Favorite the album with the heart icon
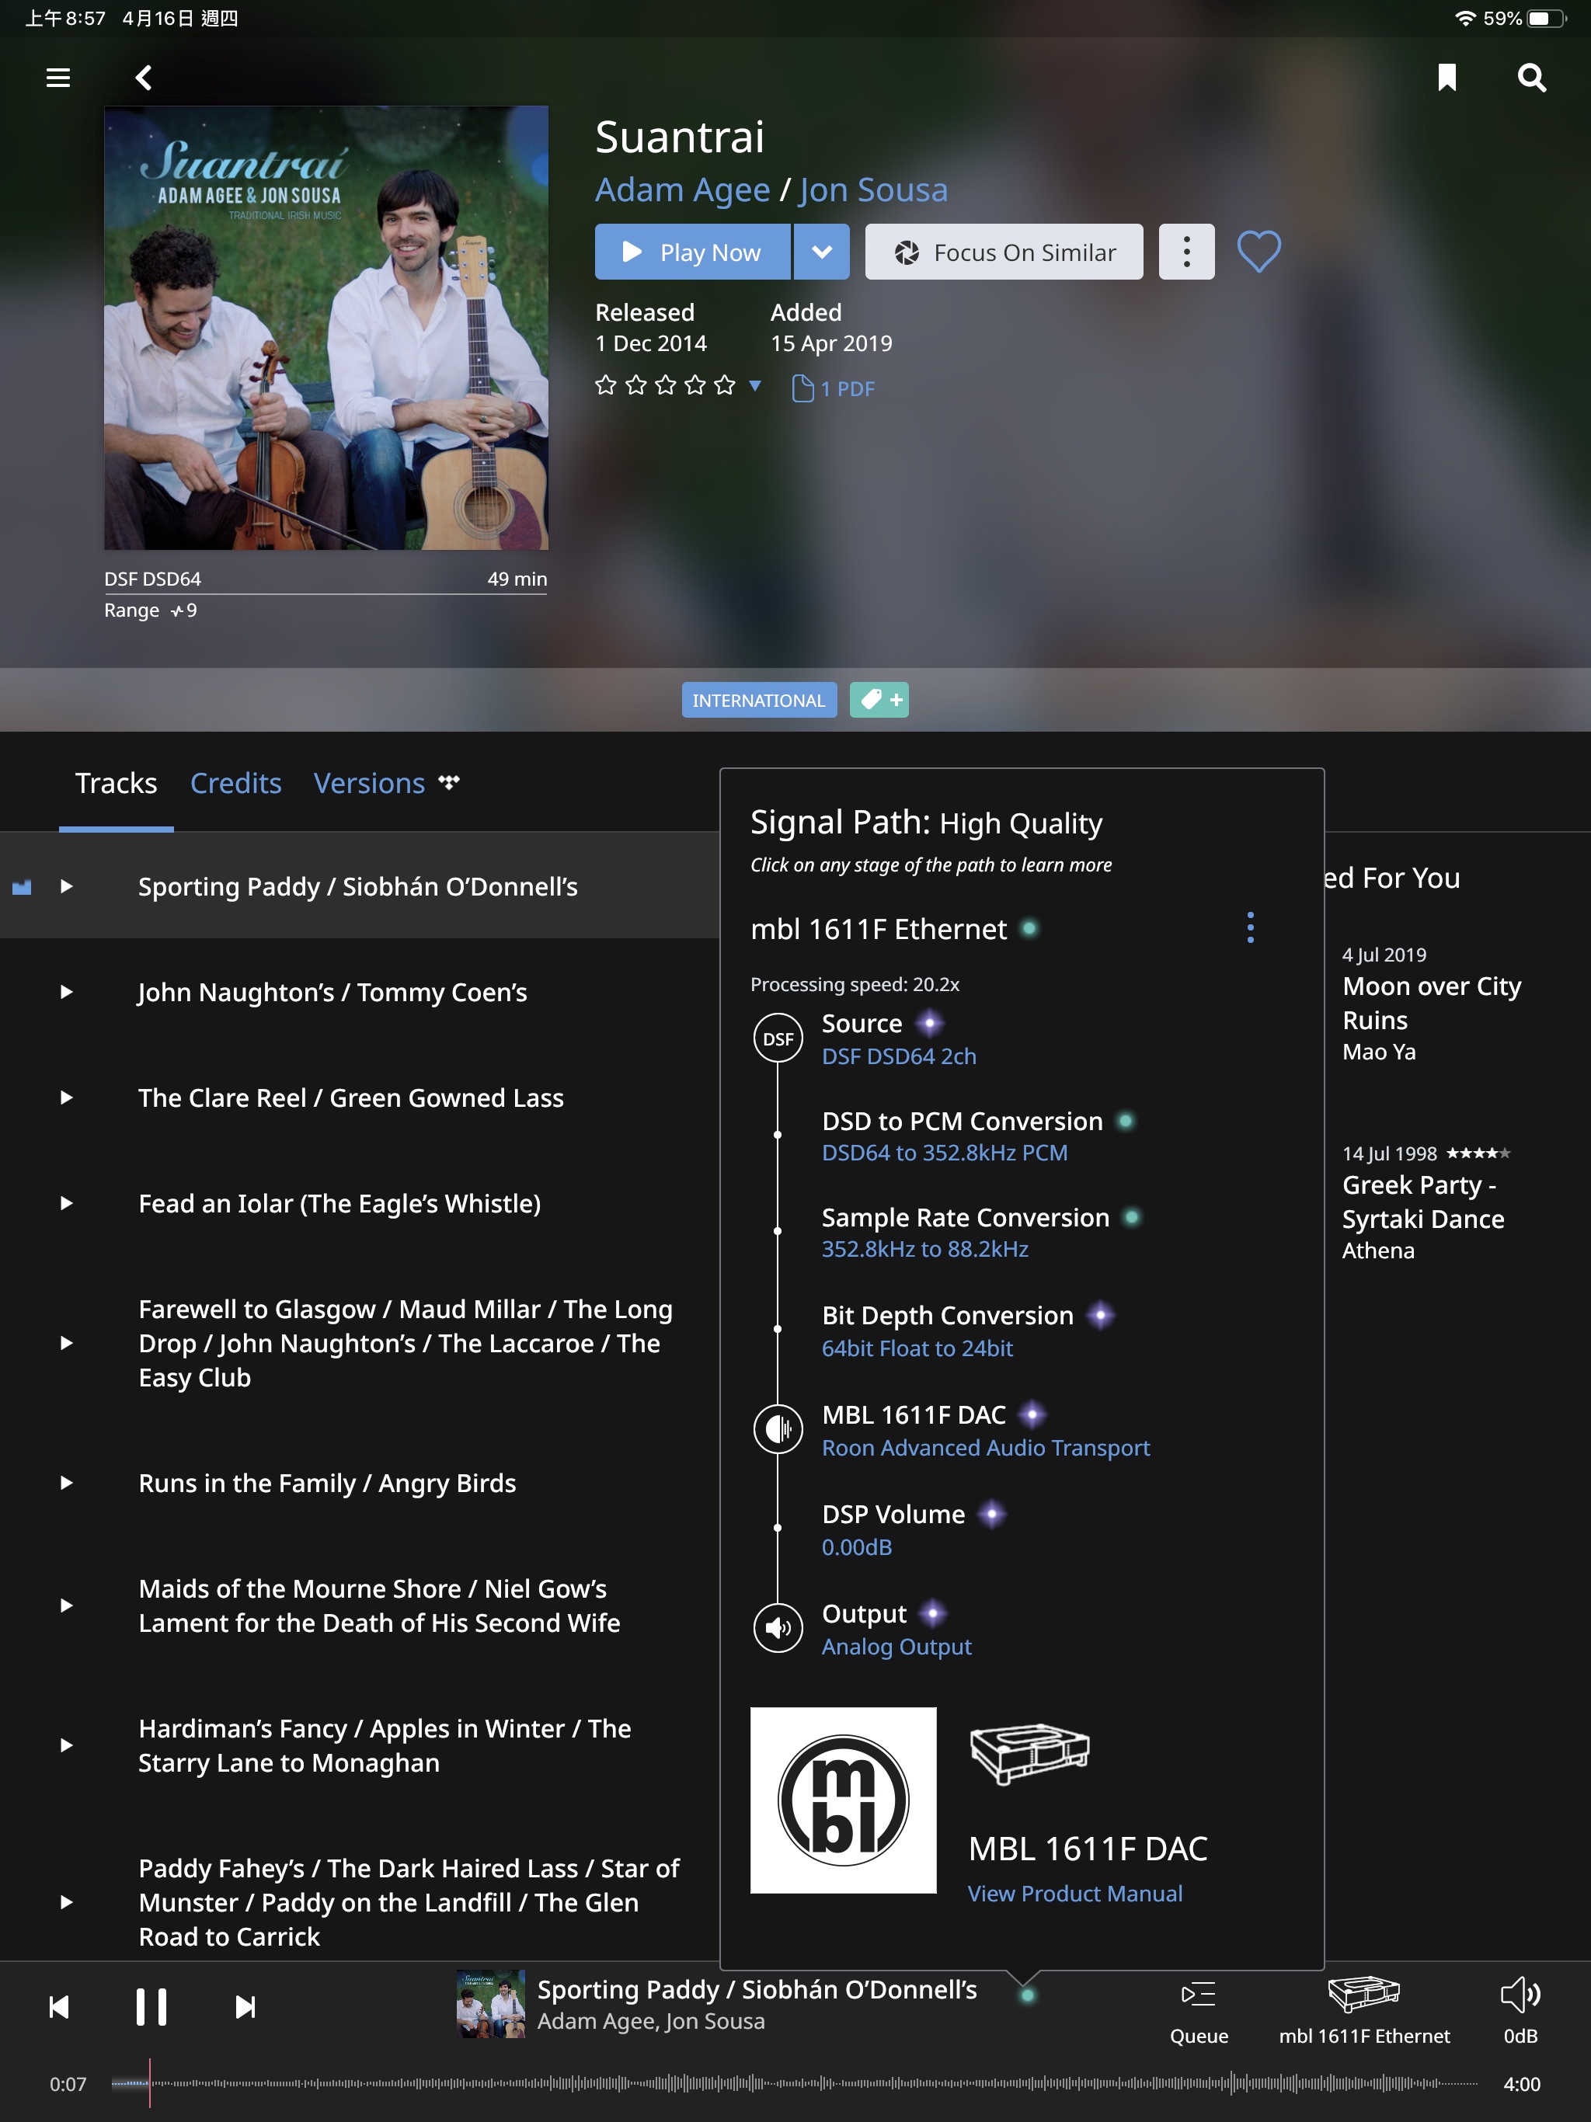The height and width of the screenshot is (2122, 1591). (x=1258, y=252)
